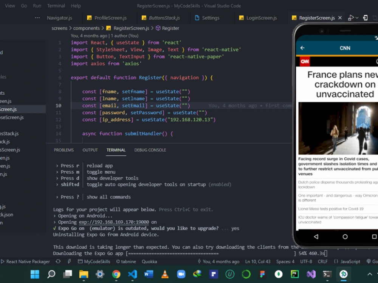Tap the Dutch police disperse thousands story

click(x=338, y=185)
